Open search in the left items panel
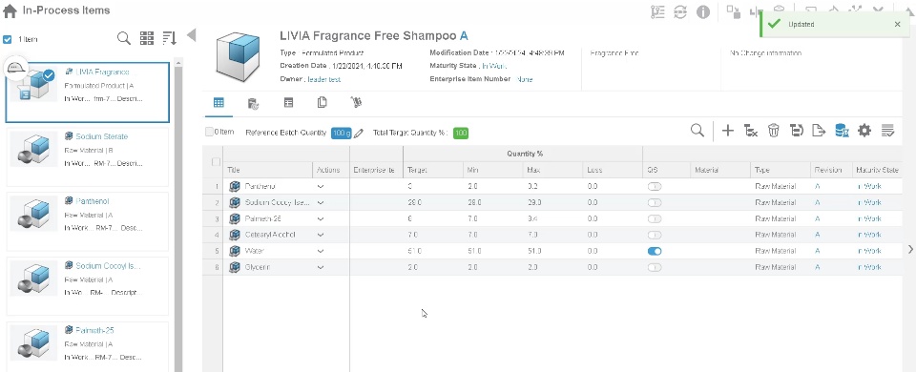The width and height of the screenshot is (916, 372). pos(124,38)
